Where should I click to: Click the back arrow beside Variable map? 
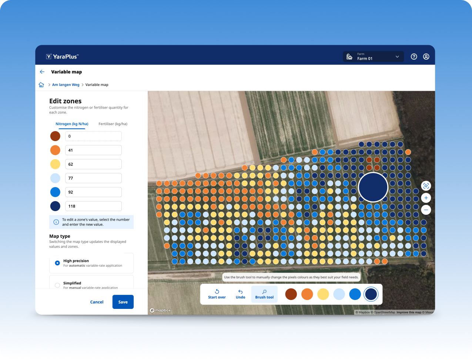[x=42, y=72]
